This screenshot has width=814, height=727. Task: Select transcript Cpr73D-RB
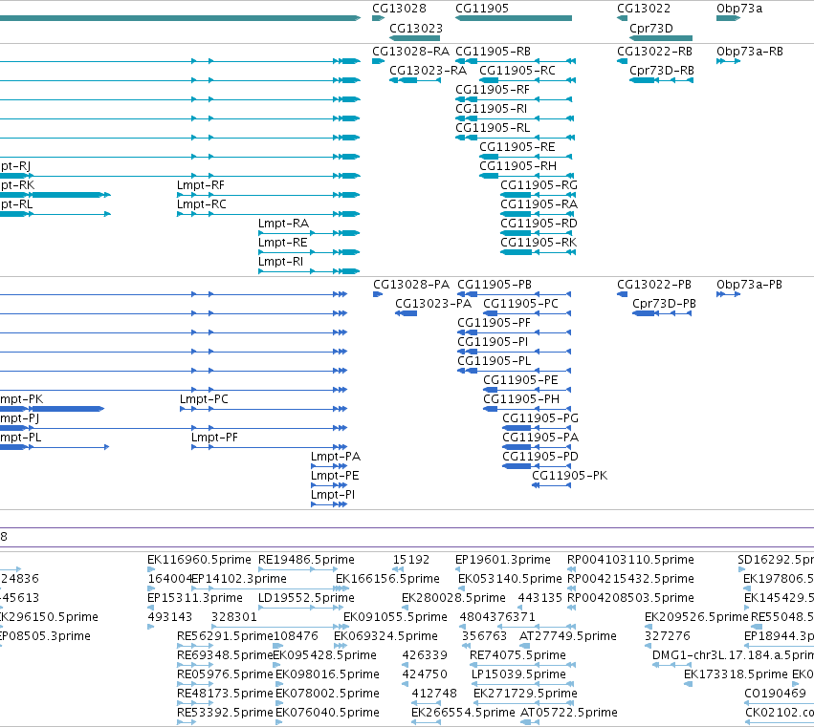(661, 71)
